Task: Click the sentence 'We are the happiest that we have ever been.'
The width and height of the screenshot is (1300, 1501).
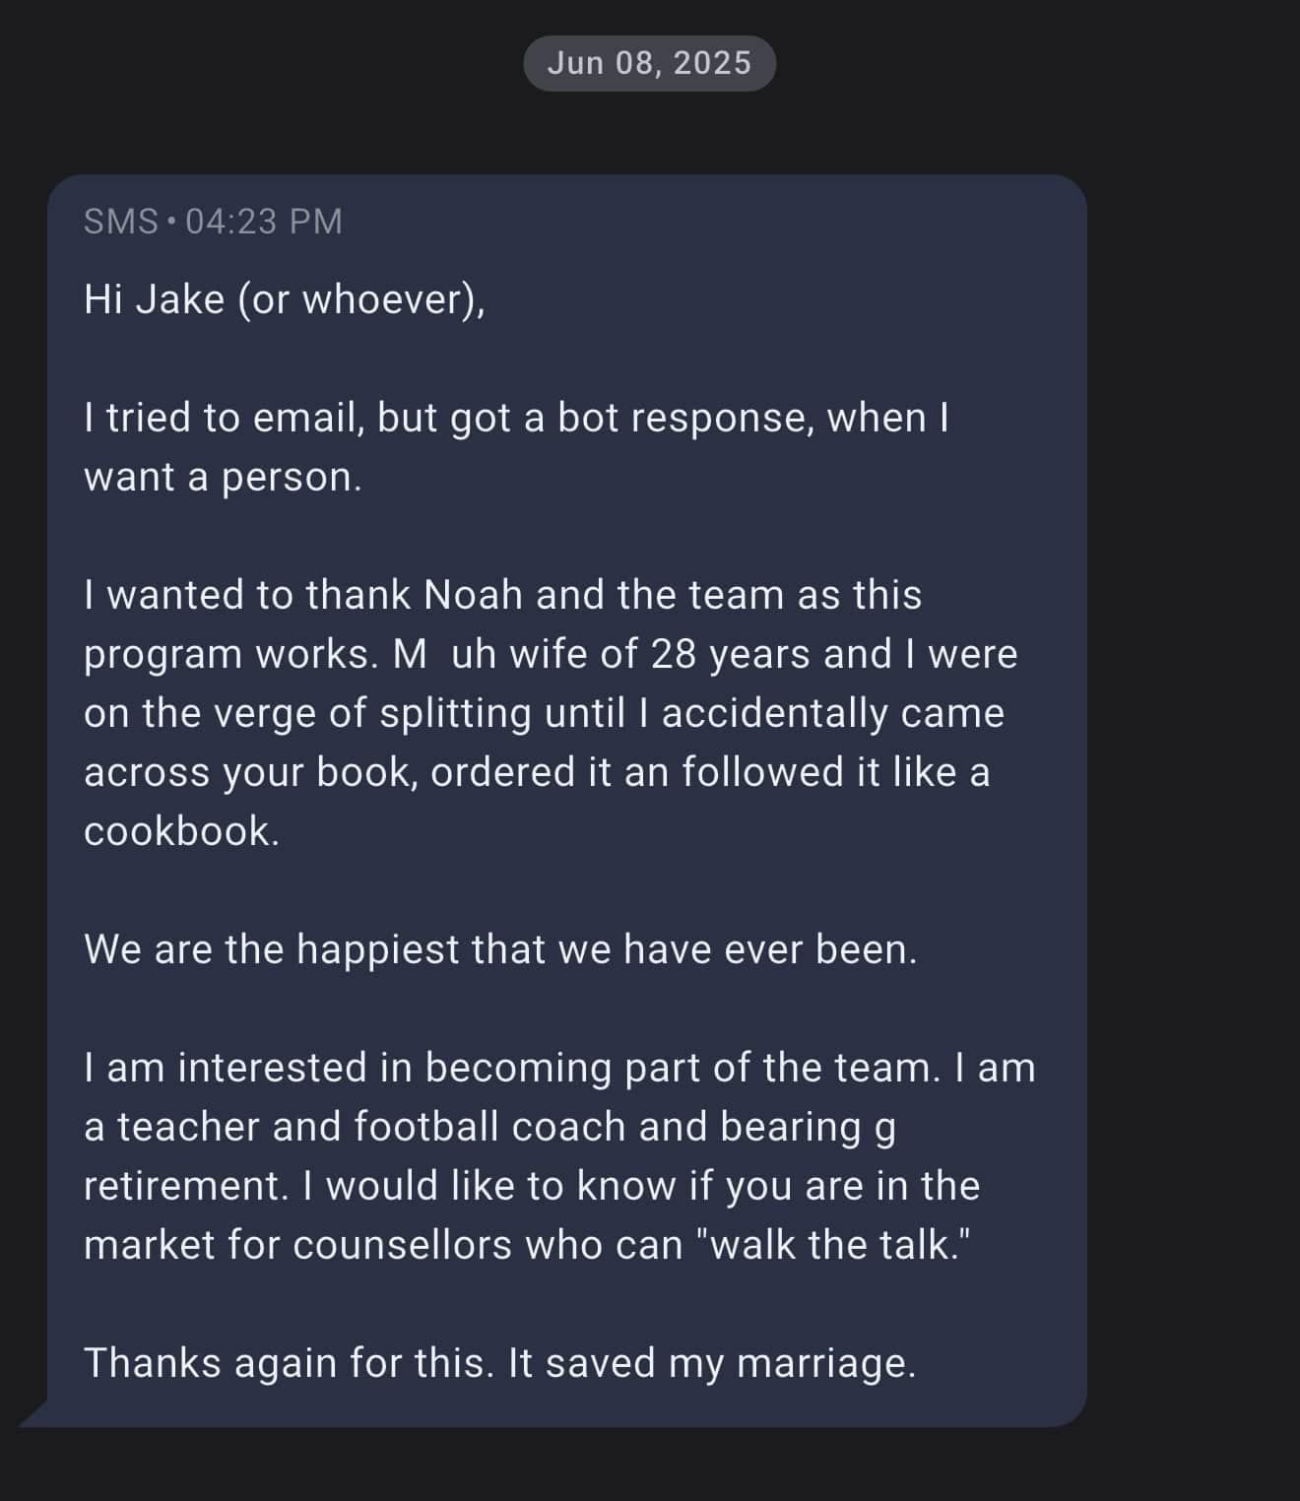Action: tap(500, 949)
